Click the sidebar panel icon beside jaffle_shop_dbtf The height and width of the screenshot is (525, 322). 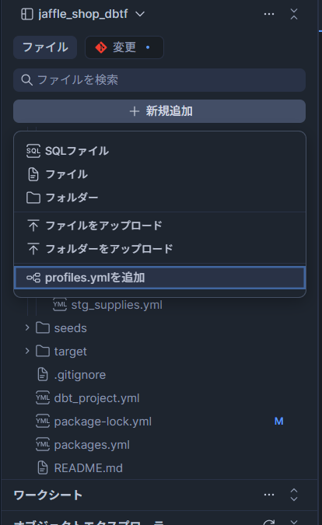click(26, 14)
